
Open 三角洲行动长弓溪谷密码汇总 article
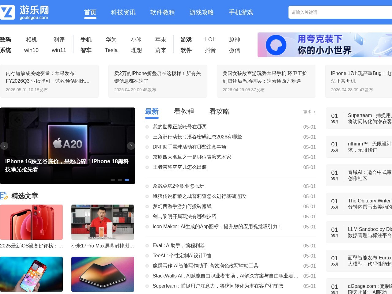tap(197, 137)
